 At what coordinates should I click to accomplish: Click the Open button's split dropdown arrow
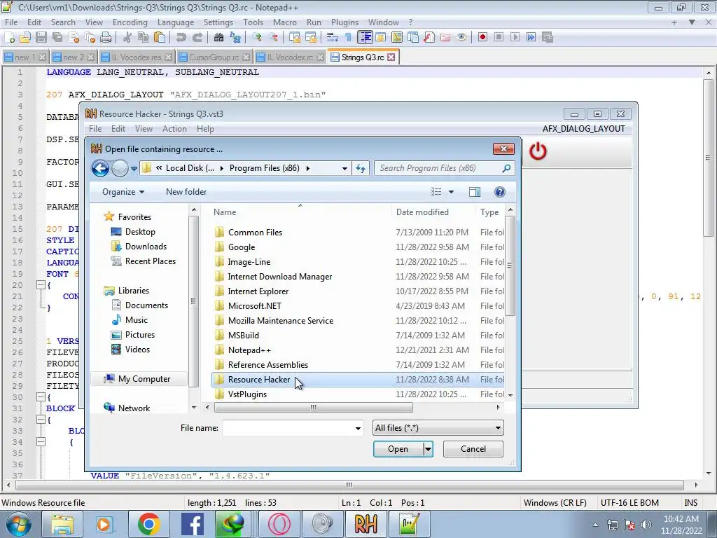pyautogui.click(x=428, y=449)
